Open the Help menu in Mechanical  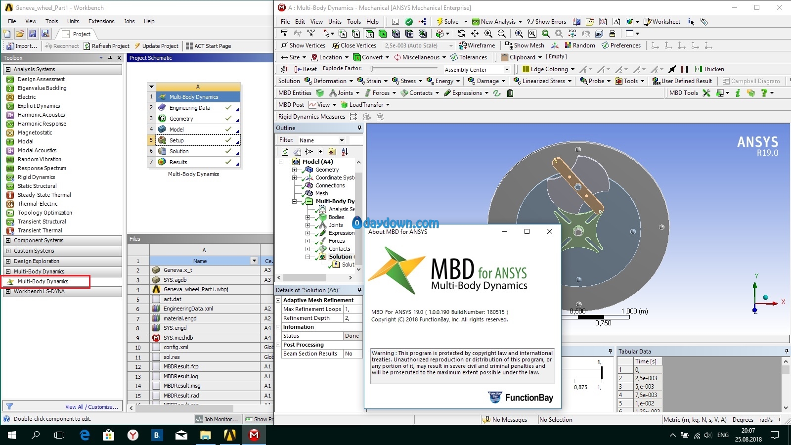coord(372,22)
